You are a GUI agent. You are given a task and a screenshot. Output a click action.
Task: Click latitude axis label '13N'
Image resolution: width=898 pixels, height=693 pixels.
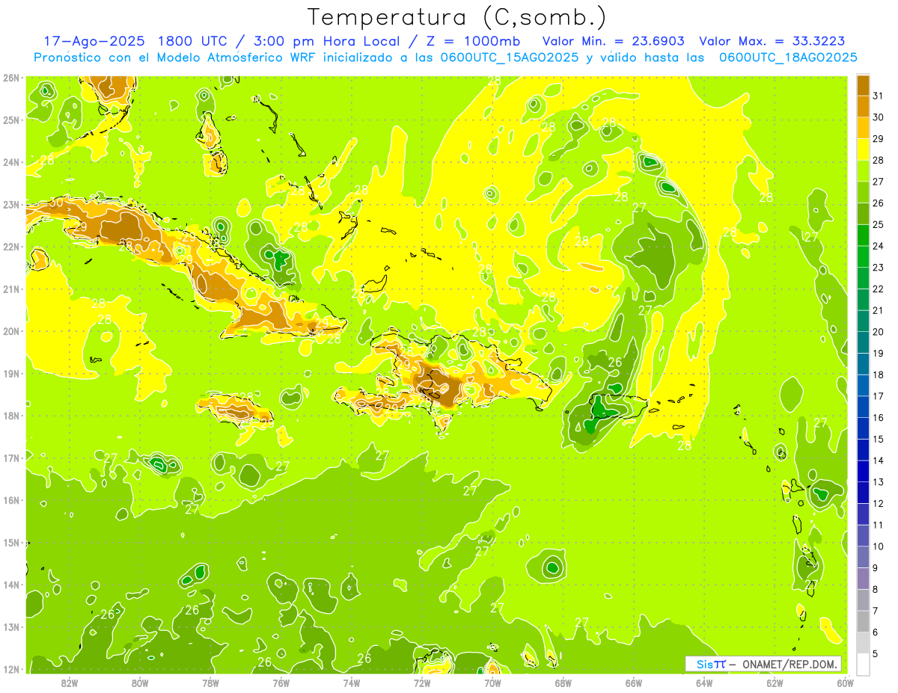tap(11, 626)
